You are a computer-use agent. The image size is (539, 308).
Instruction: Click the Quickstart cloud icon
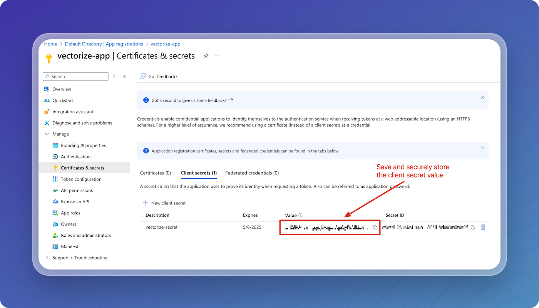click(x=47, y=100)
